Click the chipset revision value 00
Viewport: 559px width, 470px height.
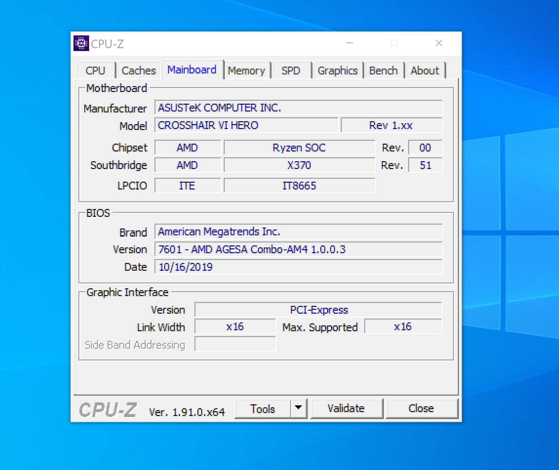tap(425, 148)
